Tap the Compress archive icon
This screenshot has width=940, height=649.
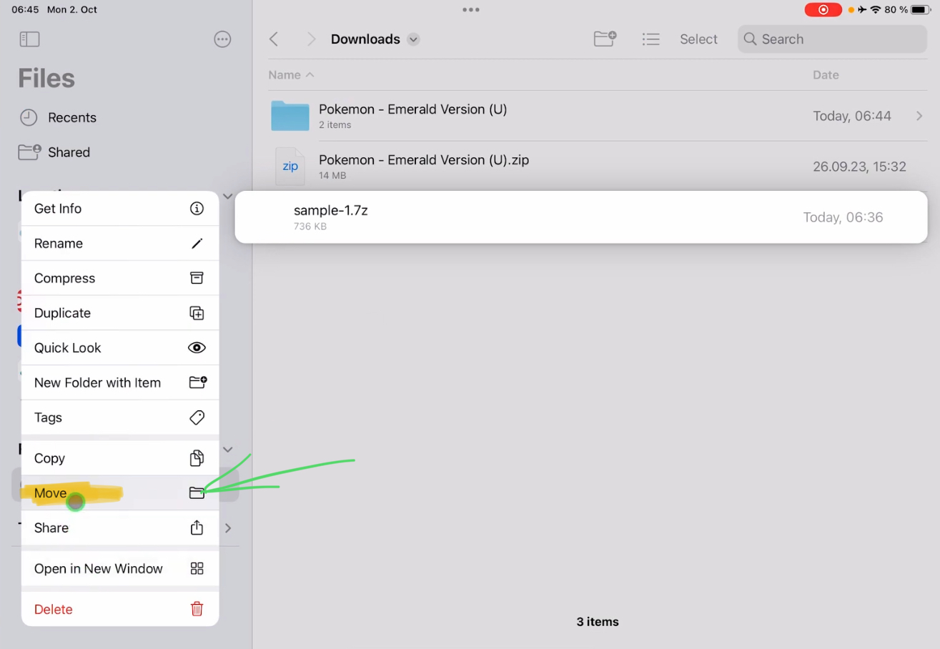click(197, 278)
